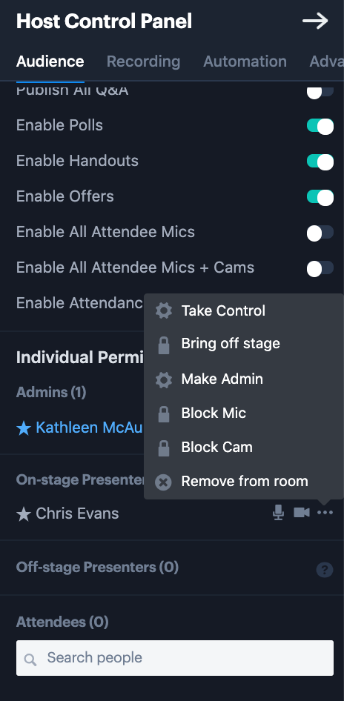Open the Automation tab

(245, 62)
